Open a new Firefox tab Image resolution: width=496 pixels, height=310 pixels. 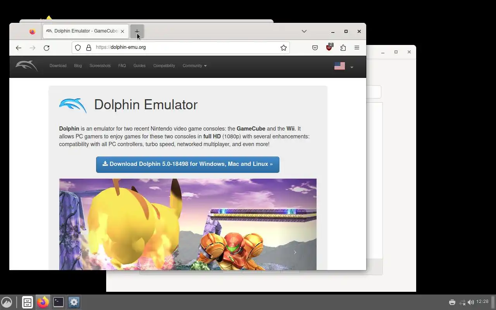pyautogui.click(x=137, y=31)
